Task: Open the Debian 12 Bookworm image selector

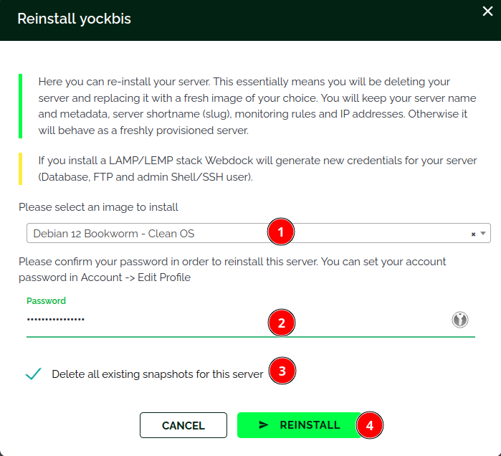Action: point(143,234)
